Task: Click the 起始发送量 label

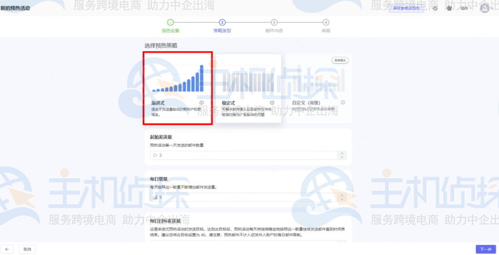Action: point(161,137)
